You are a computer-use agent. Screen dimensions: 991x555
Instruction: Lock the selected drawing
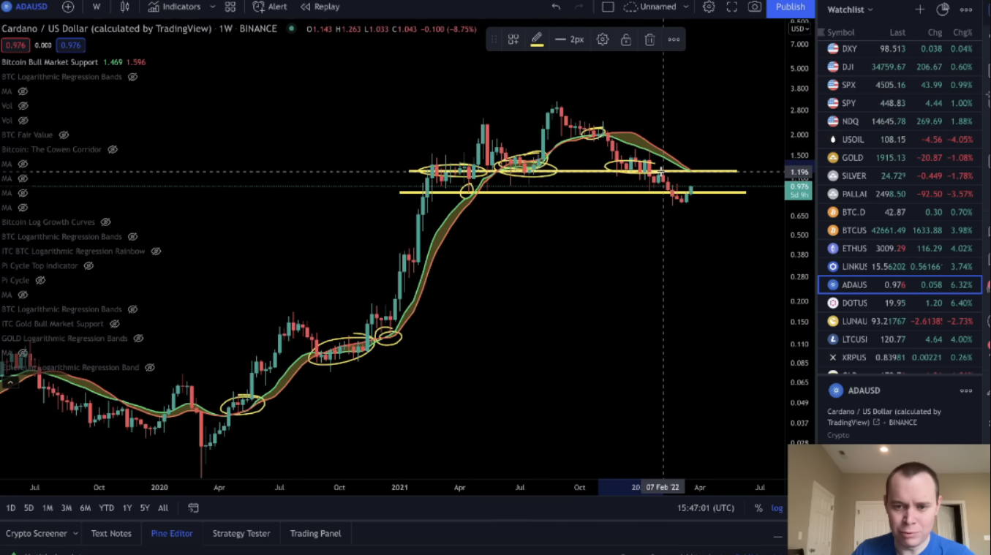pos(626,39)
